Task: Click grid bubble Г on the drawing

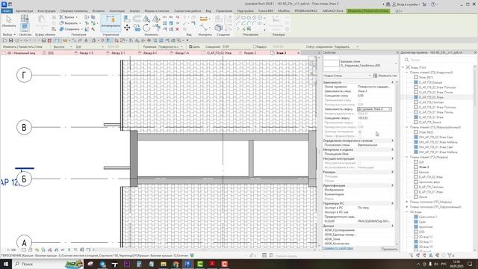Action: point(24,75)
